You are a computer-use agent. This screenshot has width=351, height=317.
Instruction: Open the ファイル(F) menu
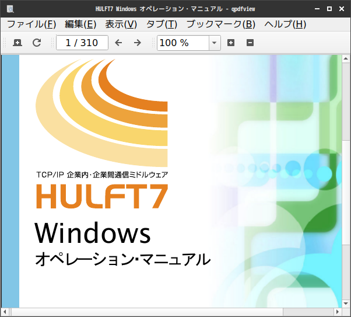(x=31, y=24)
